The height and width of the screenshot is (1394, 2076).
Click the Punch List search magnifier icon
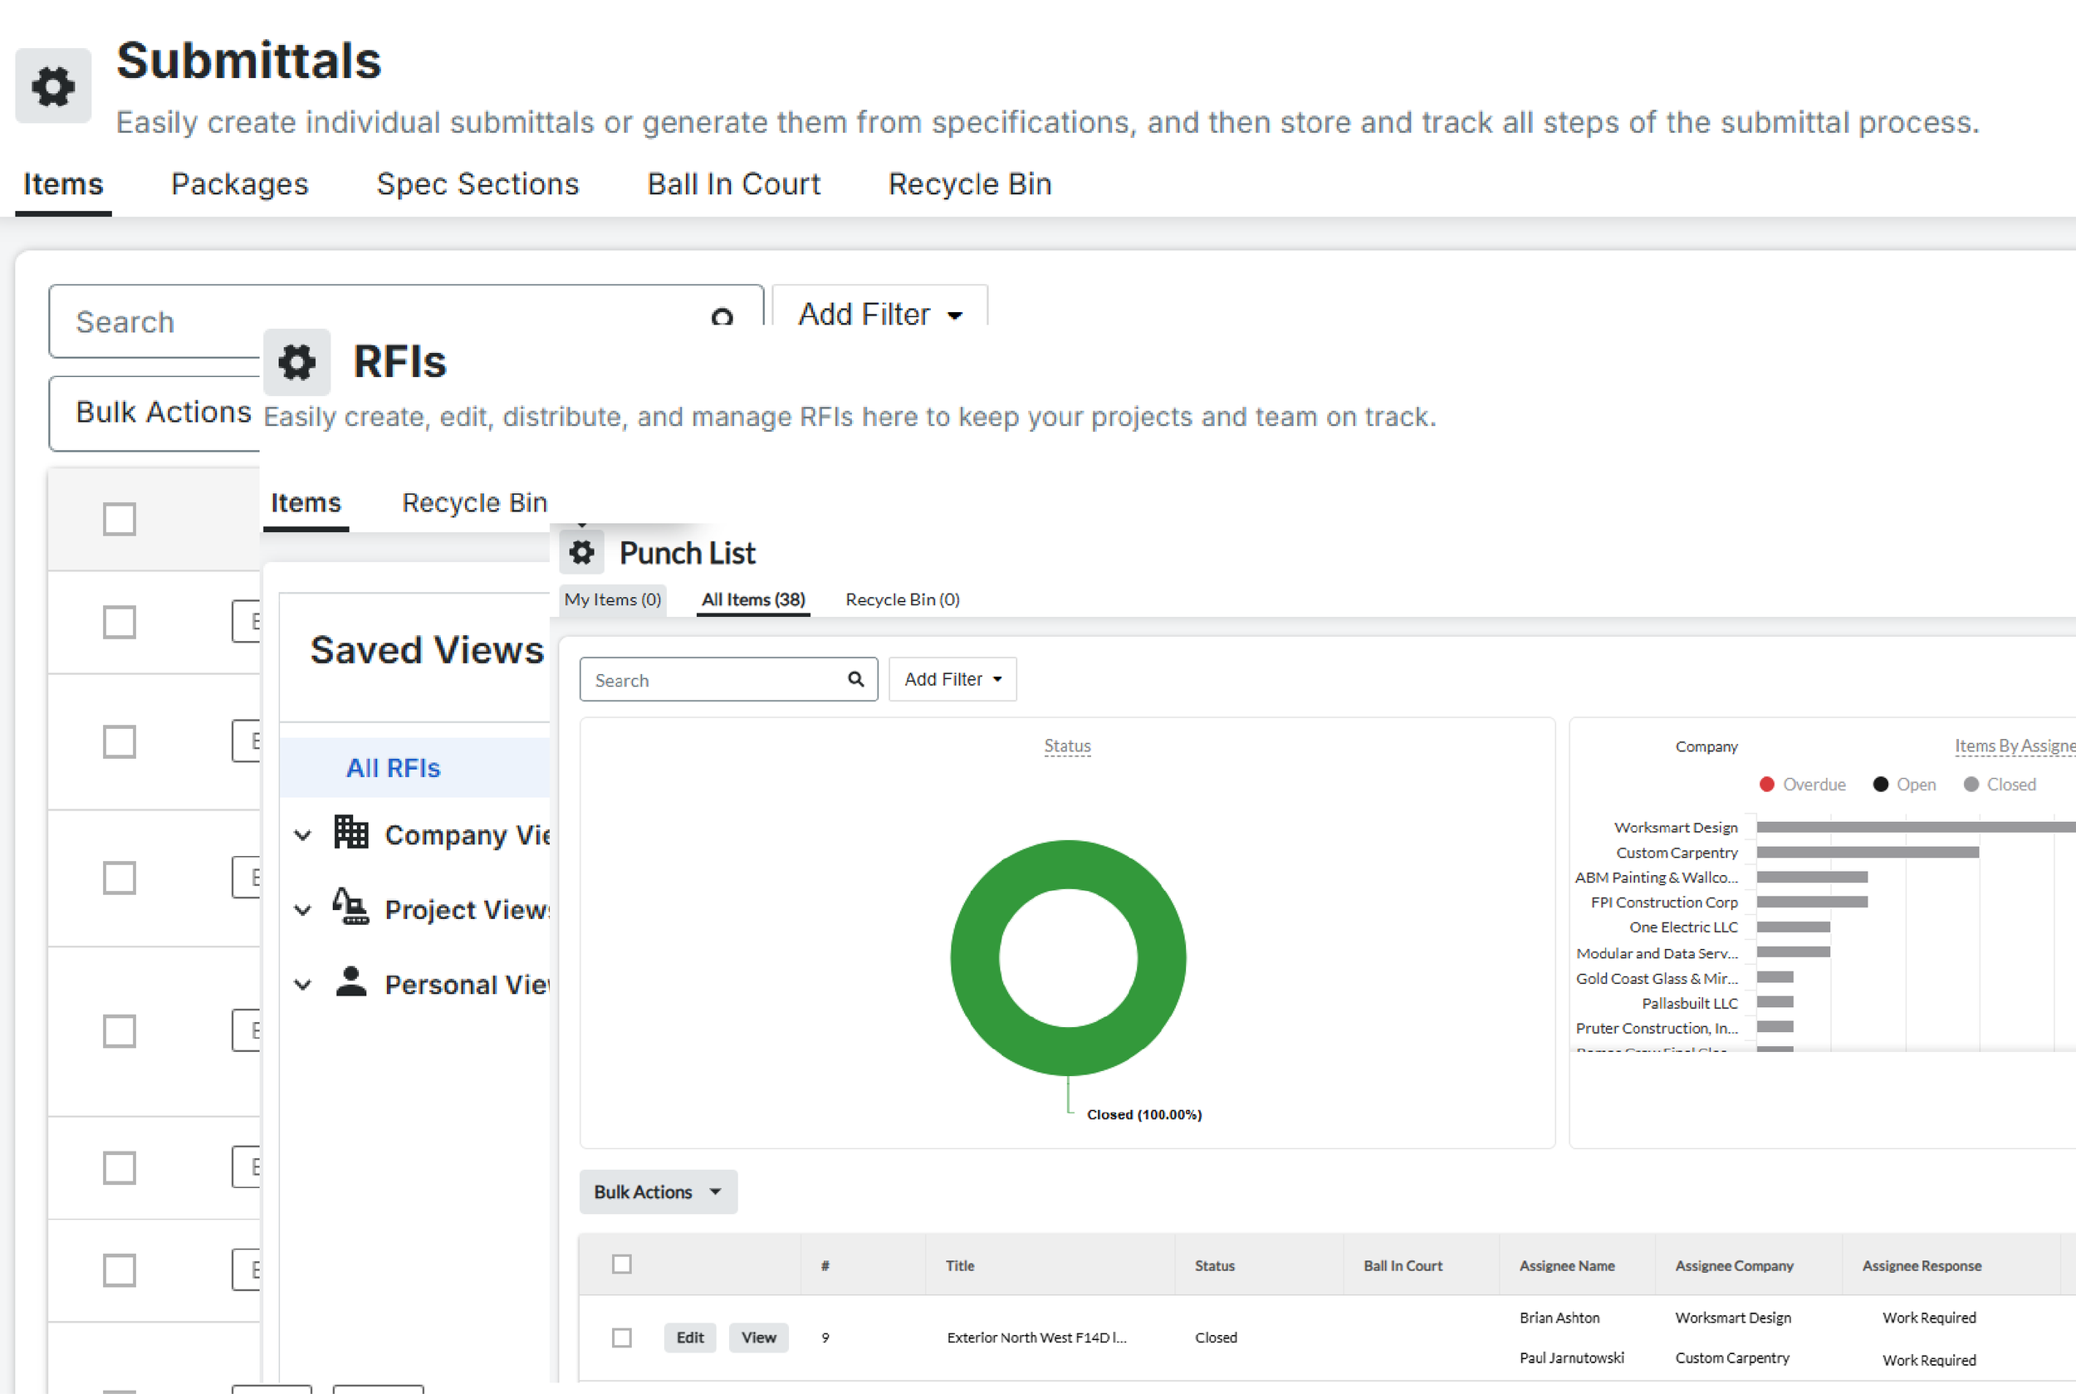click(x=855, y=679)
